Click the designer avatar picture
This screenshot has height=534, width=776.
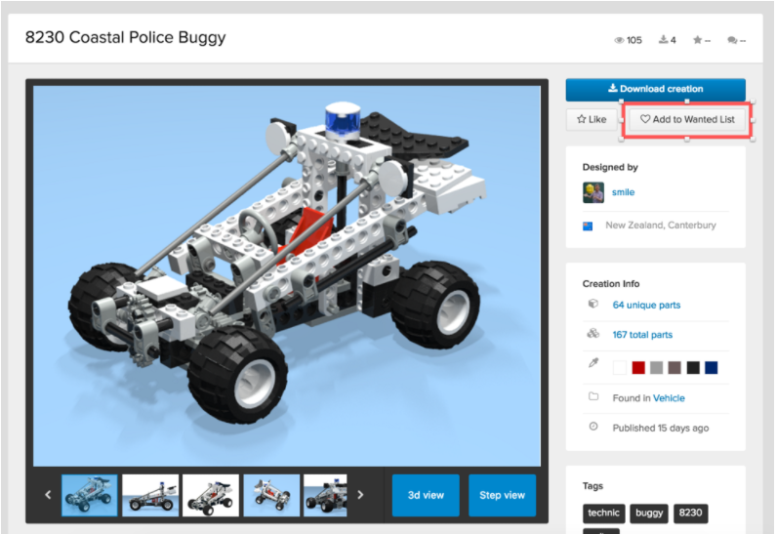(x=592, y=192)
